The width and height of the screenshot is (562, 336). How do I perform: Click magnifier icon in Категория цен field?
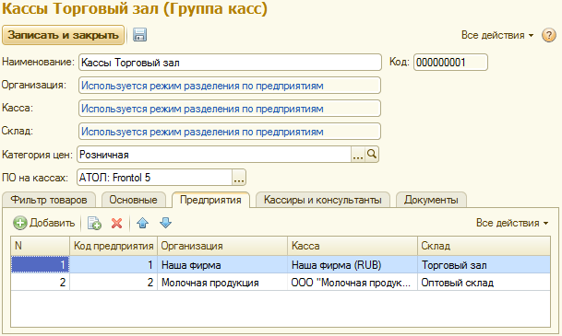[372, 155]
